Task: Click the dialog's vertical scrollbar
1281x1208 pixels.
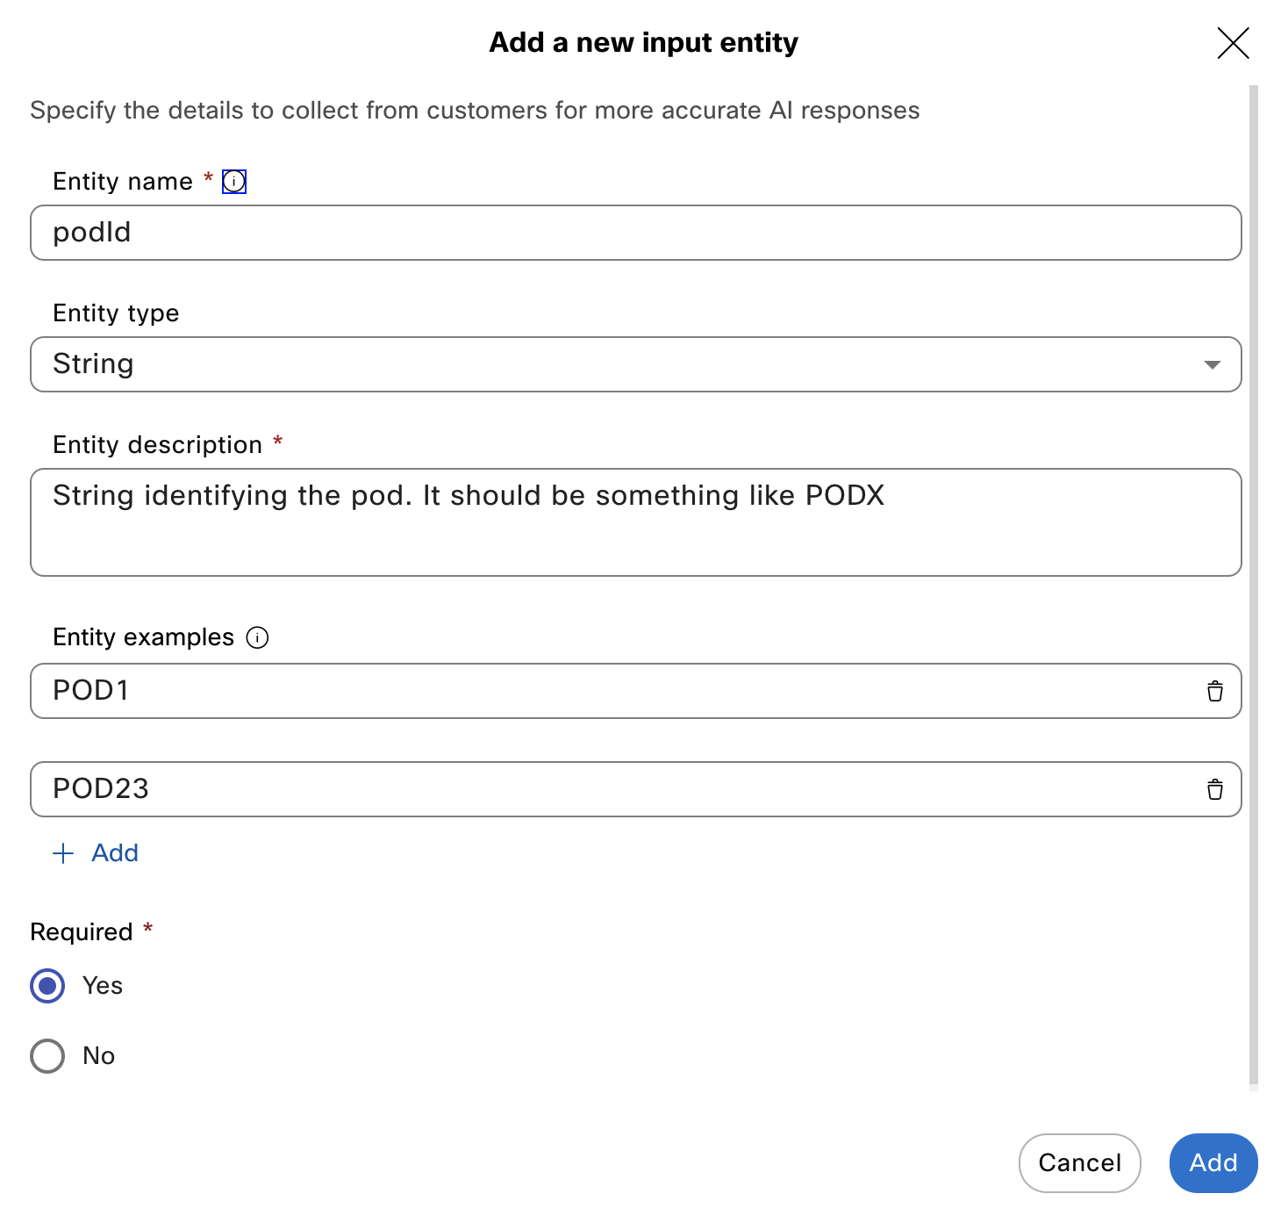Action: click(x=1254, y=587)
